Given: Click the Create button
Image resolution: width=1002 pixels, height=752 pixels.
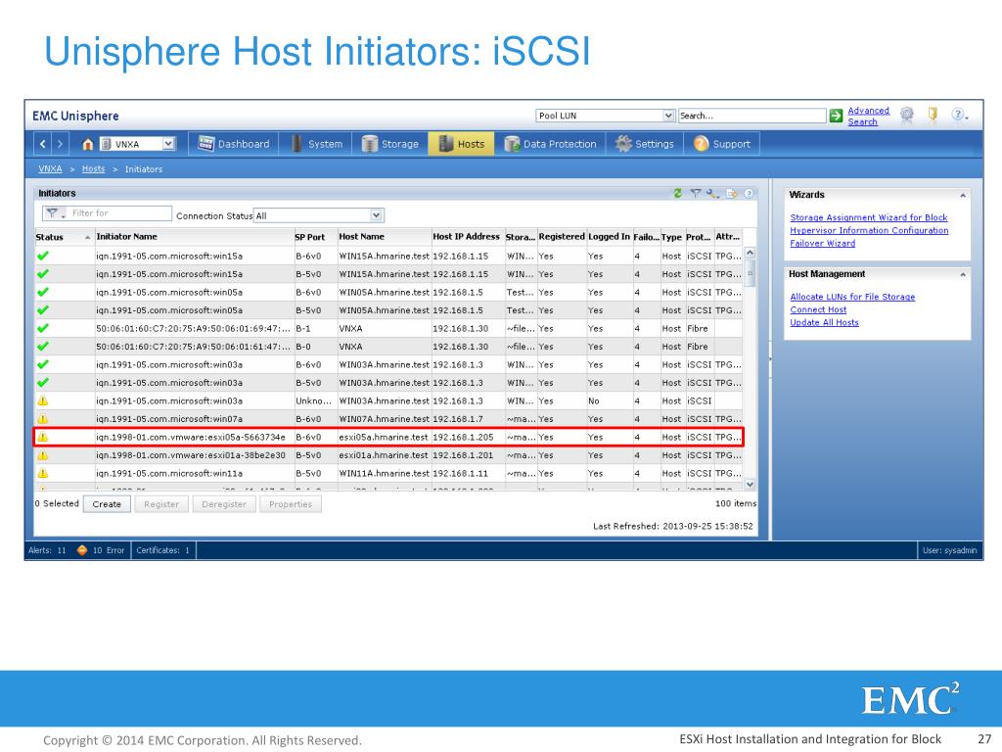Looking at the screenshot, I should [107, 504].
